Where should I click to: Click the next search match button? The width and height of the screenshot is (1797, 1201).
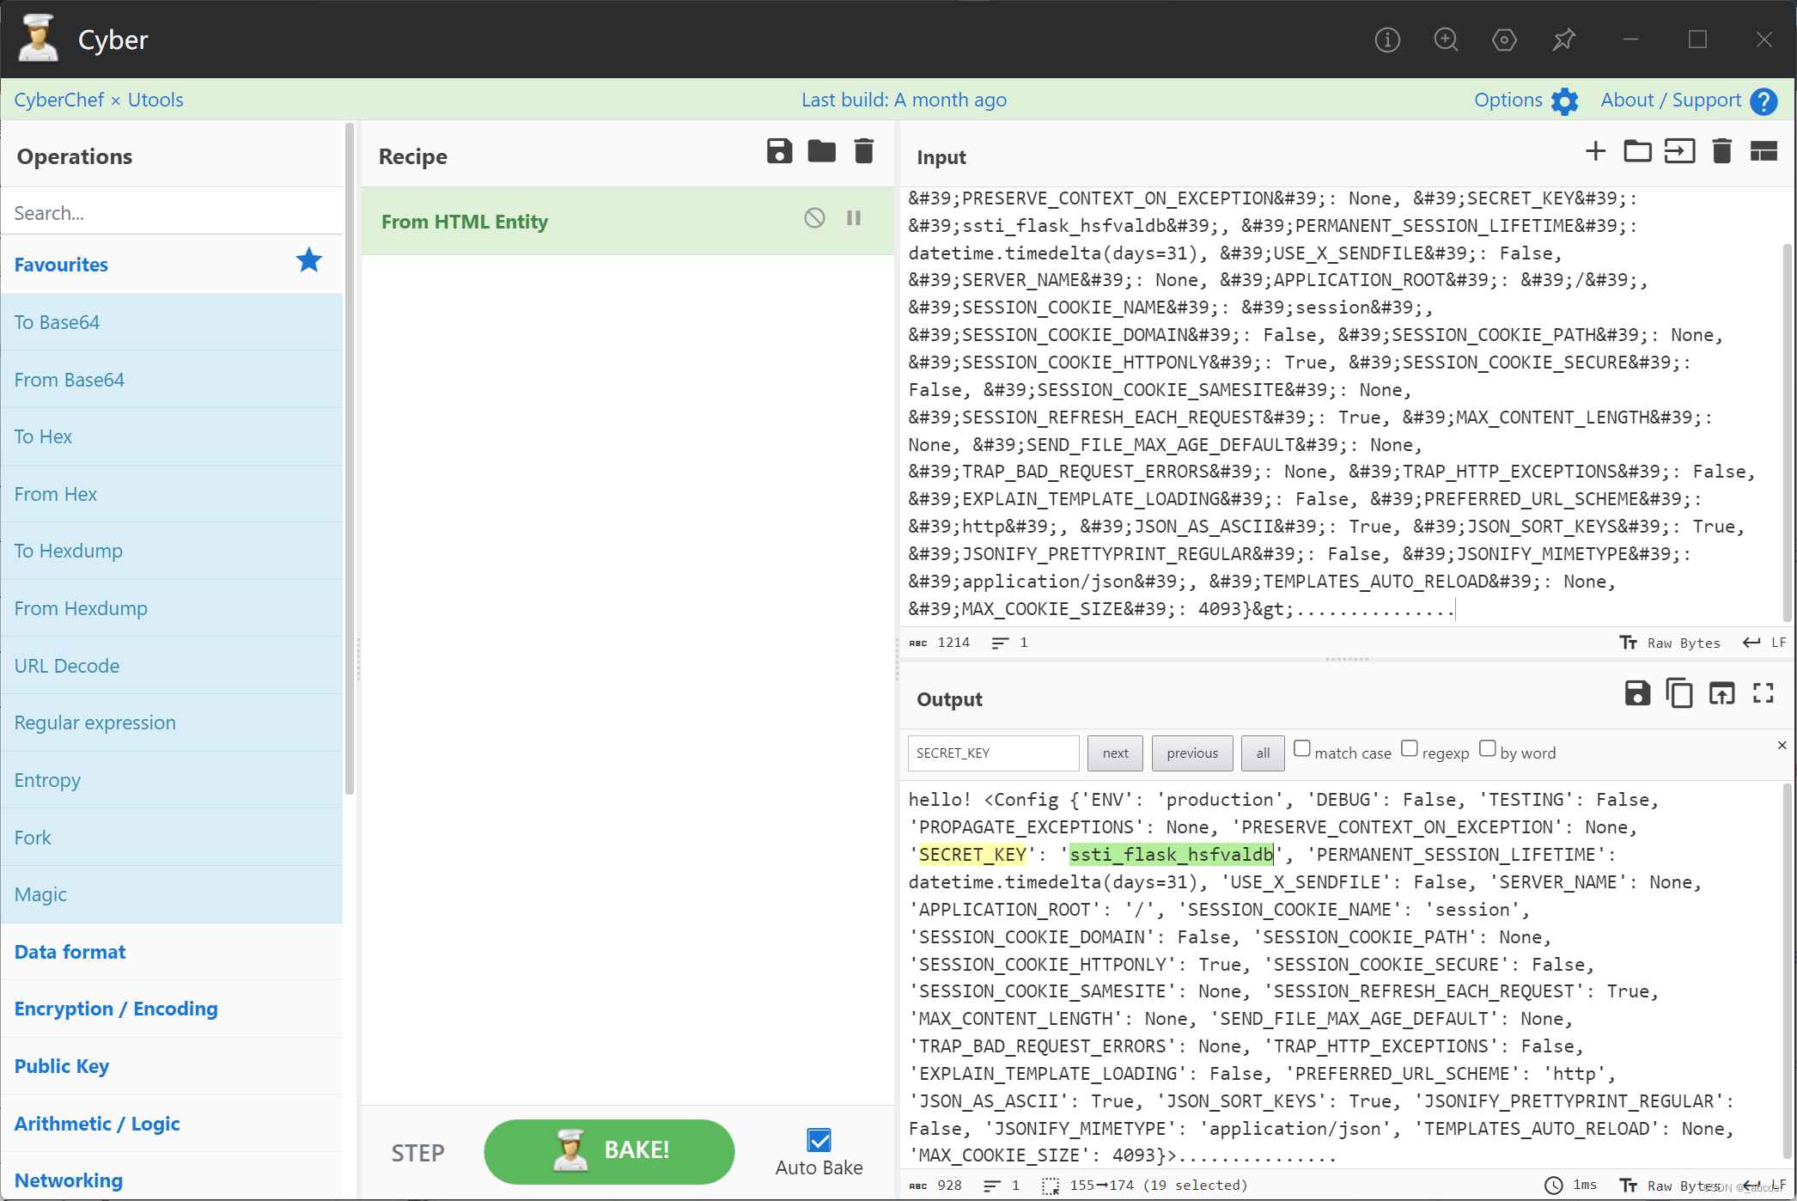1115,753
